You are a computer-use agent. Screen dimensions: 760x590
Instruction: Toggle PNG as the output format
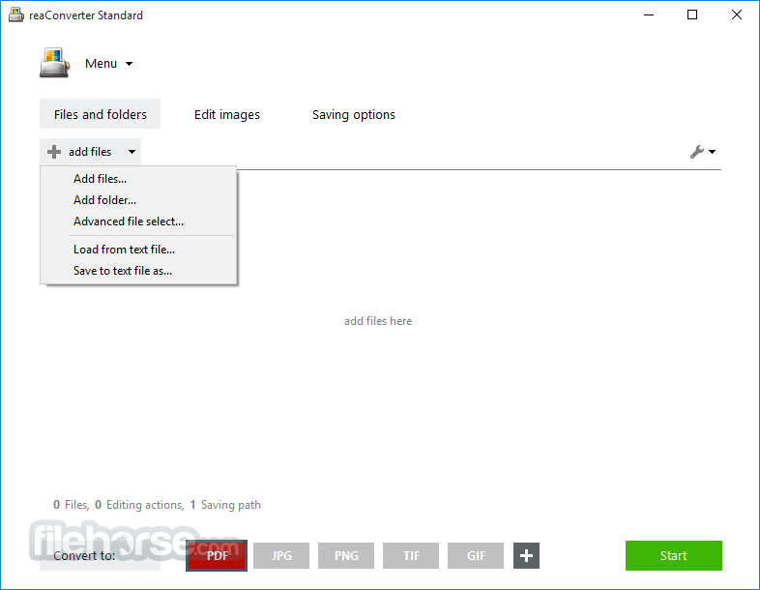(x=346, y=555)
